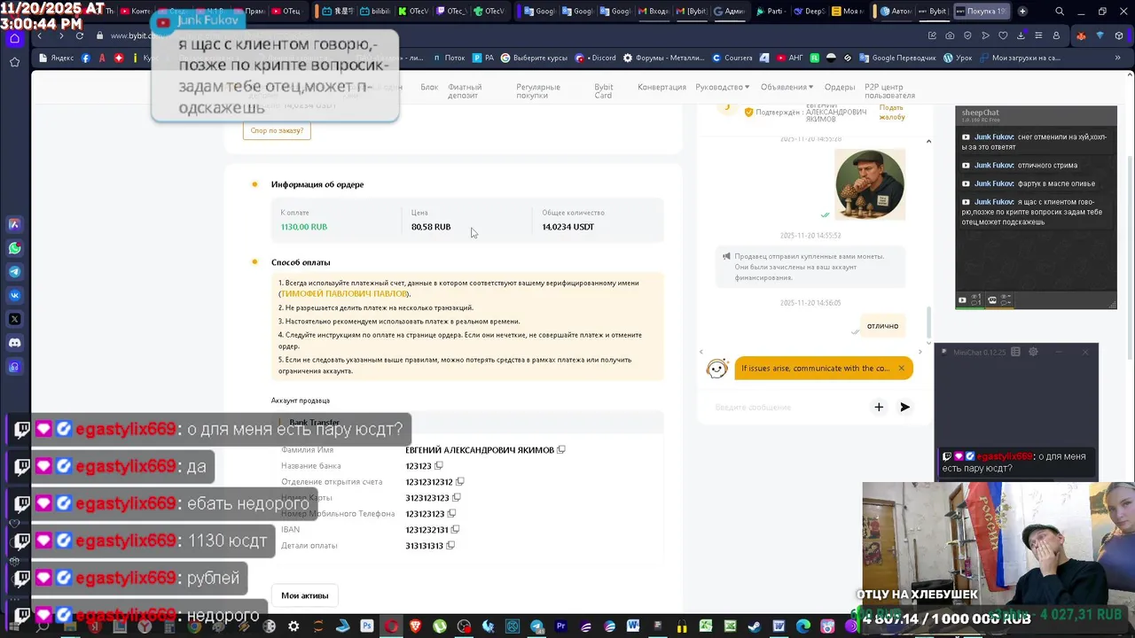The image size is (1135, 638).
Task: Click the amount 1130,00 RUB
Action: coord(304,227)
